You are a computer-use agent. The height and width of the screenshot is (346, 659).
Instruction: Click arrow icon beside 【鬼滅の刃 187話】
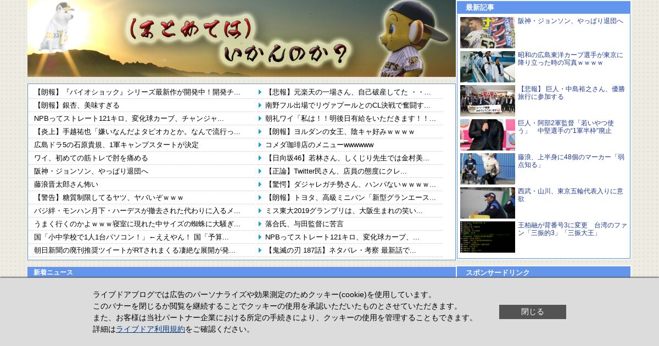(260, 250)
